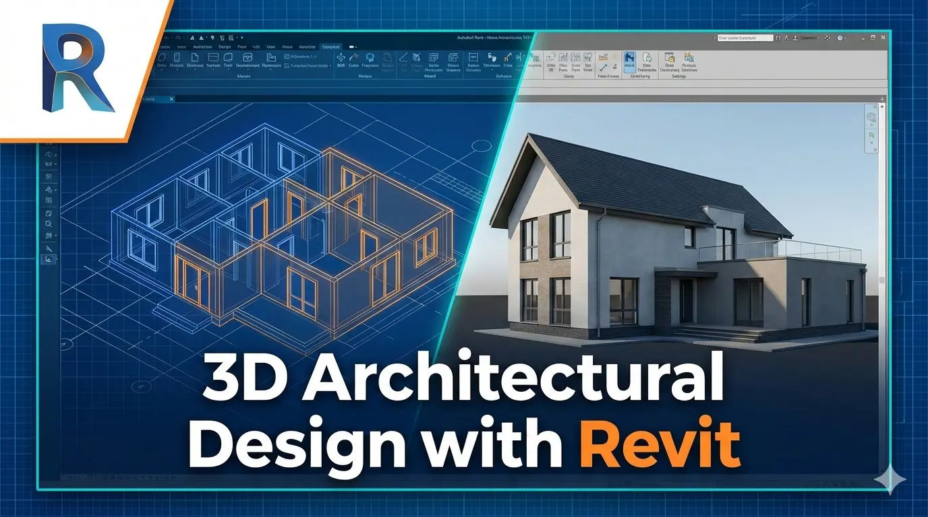Select the measure tool near bottom of left sidebar
This screenshot has height=517, width=928.
point(49,249)
